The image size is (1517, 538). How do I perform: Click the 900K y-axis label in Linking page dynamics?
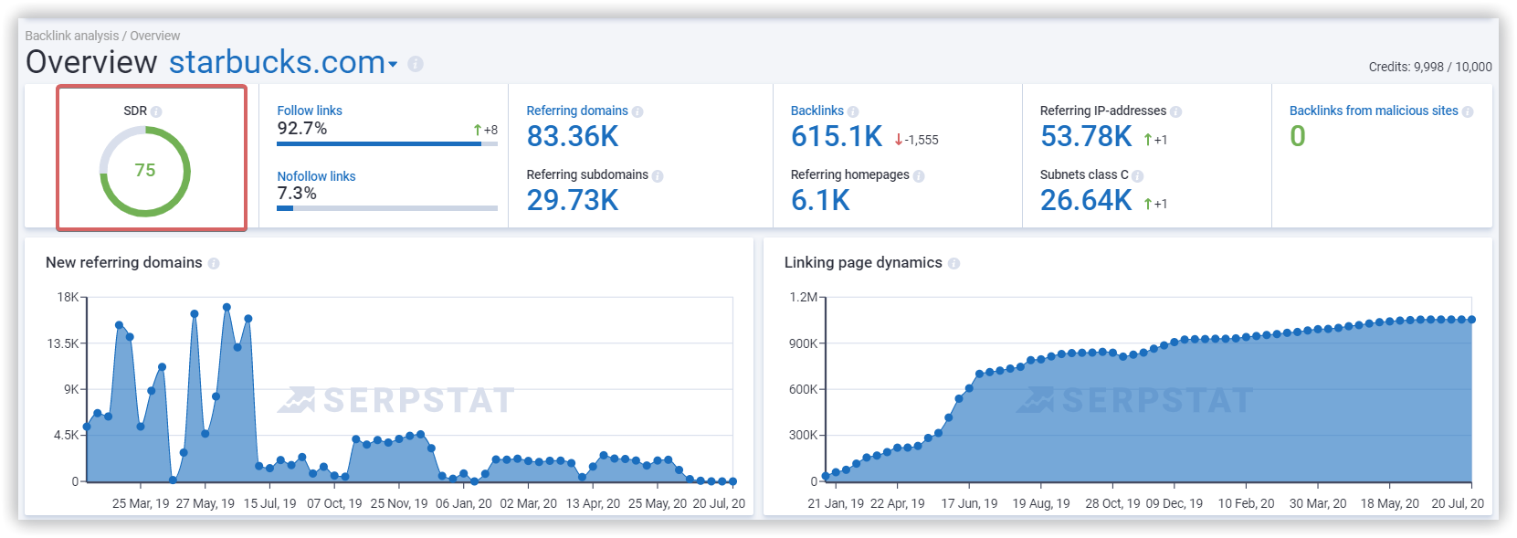click(803, 343)
